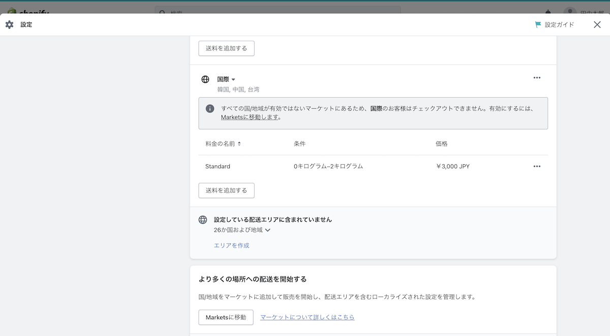Image resolution: width=610 pixels, height=336 pixels.
Task: Open マーケットについて詳しくはこちら link
Action: (308, 317)
